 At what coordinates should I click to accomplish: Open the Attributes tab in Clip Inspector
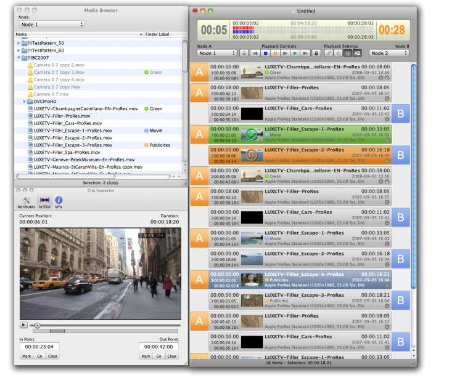coord(27,203)
